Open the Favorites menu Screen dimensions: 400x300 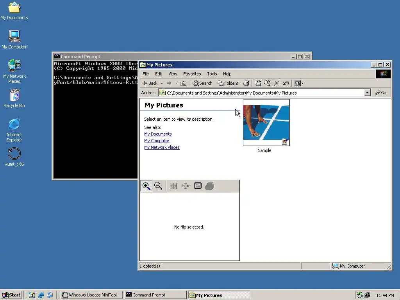(192, 74)
